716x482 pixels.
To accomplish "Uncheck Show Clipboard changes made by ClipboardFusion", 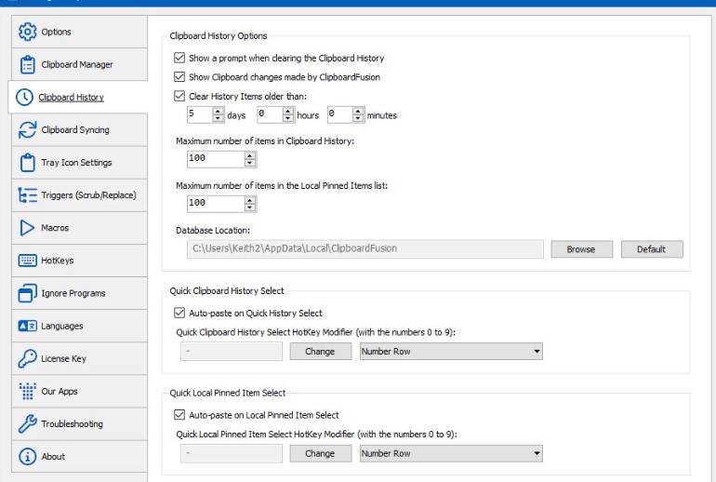I will 180,76.
